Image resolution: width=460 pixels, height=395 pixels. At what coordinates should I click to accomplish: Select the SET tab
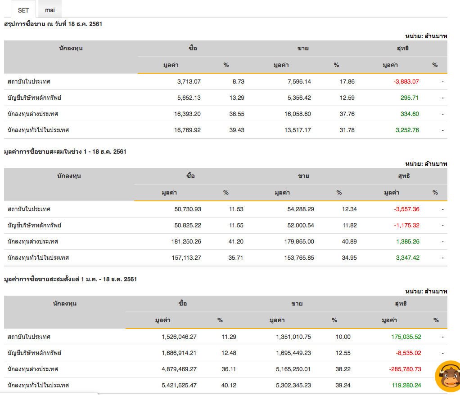click(x=23, y=10)
